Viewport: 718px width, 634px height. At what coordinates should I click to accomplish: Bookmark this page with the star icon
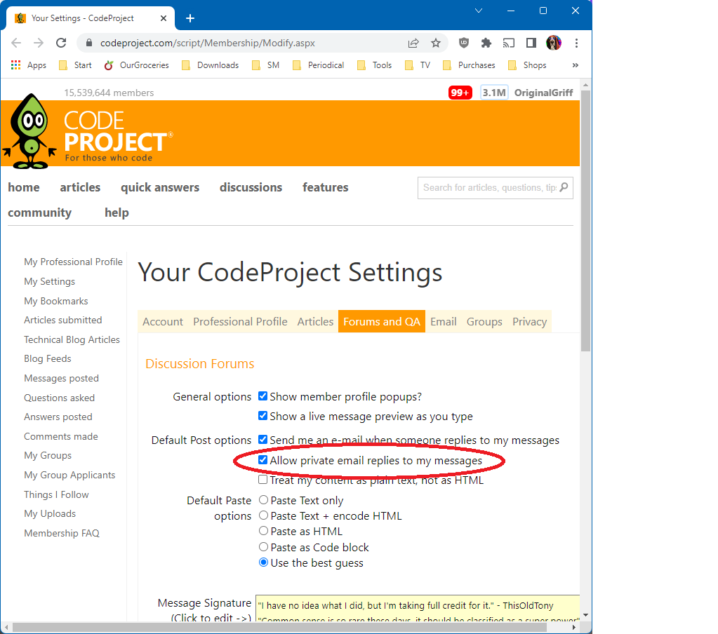tap(435, 43)
